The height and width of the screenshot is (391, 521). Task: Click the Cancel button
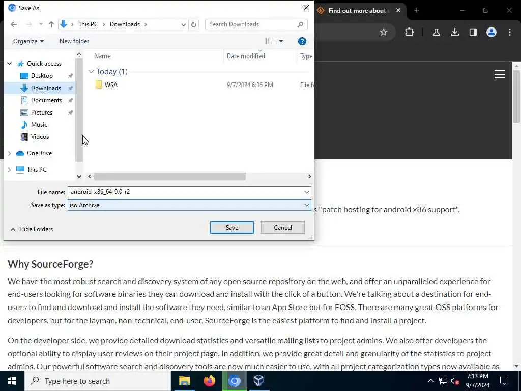[283, 228]
